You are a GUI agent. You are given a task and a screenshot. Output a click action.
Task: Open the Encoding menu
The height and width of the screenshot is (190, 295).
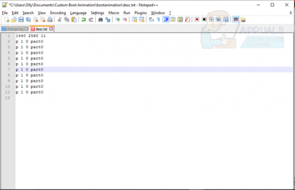58,13
